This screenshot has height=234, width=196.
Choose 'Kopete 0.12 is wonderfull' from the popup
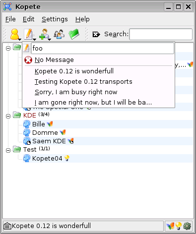pos(98,71)
